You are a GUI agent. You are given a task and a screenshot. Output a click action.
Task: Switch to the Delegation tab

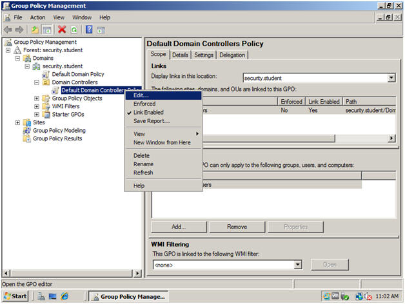pyautogui.click(x=232, y=55)
